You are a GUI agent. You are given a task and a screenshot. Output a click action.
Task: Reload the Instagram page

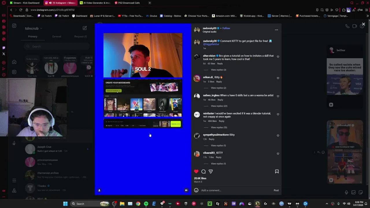pos(21,10)
